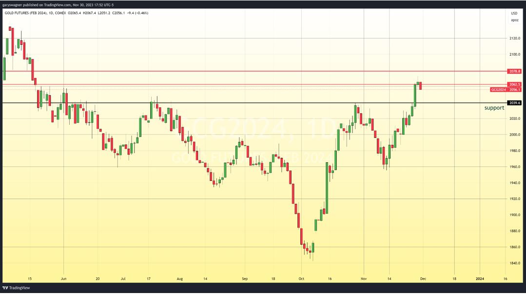
Task: Click the USD currency label on price axis
Action: (x=514, y=13)
